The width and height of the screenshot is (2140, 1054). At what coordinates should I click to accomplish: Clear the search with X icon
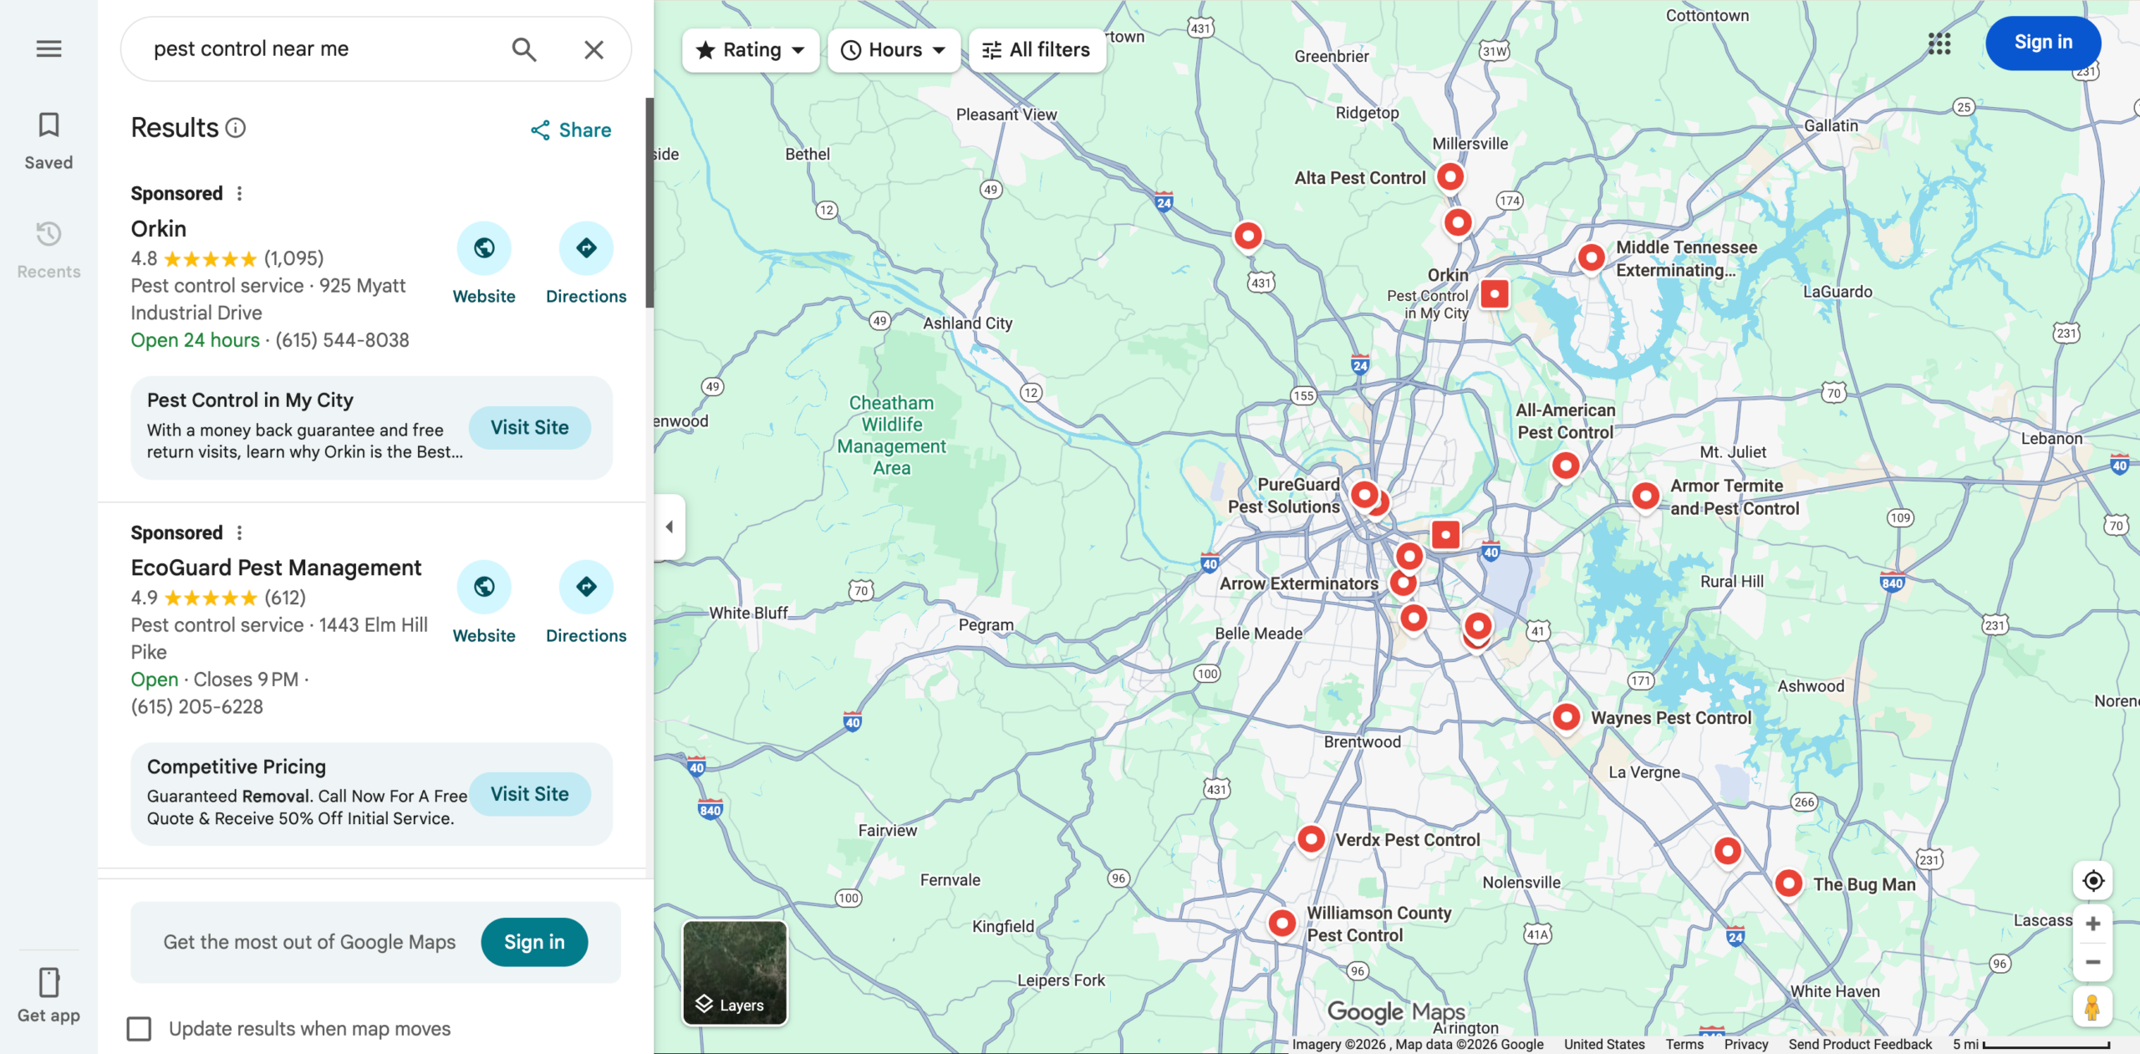click(x=594, y=49)
